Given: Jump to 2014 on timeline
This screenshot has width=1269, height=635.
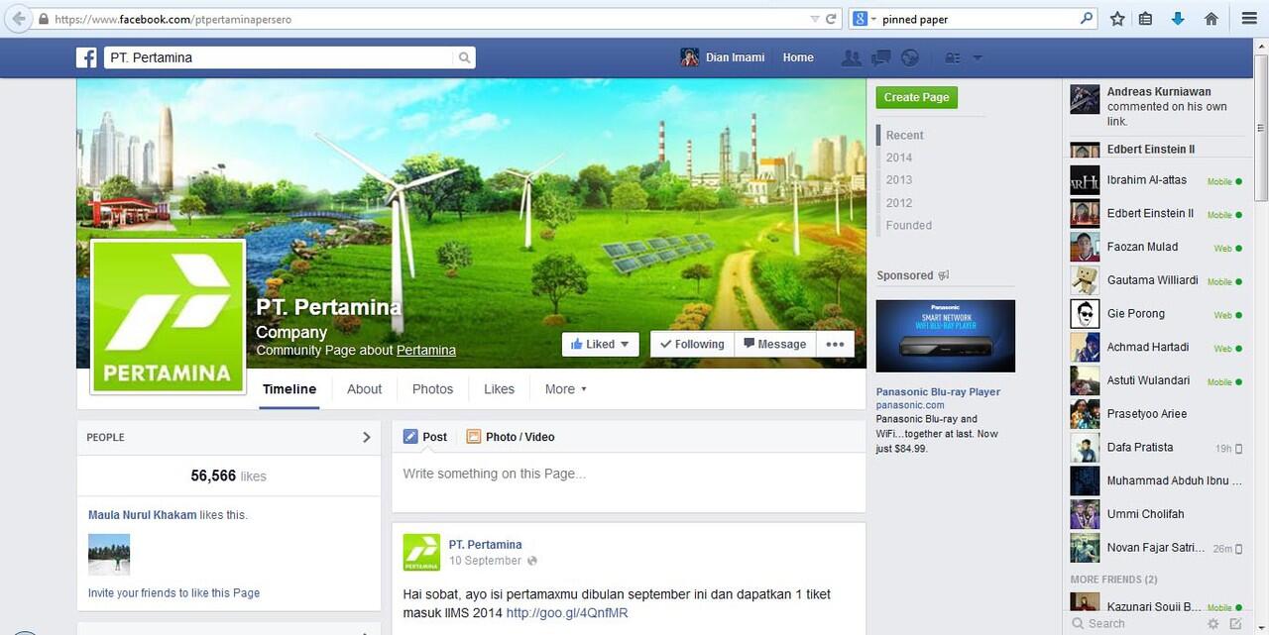Looking at the screenshot, I should [899, 158].
